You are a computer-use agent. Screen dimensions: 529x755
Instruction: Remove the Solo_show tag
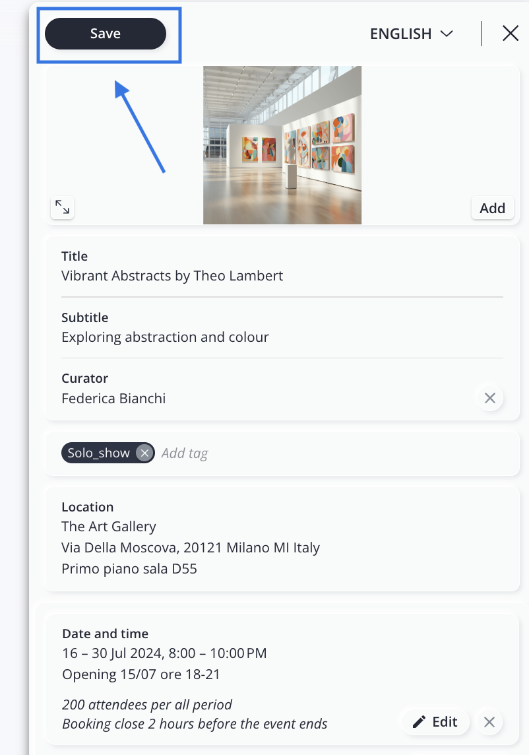tap(144, 453)
